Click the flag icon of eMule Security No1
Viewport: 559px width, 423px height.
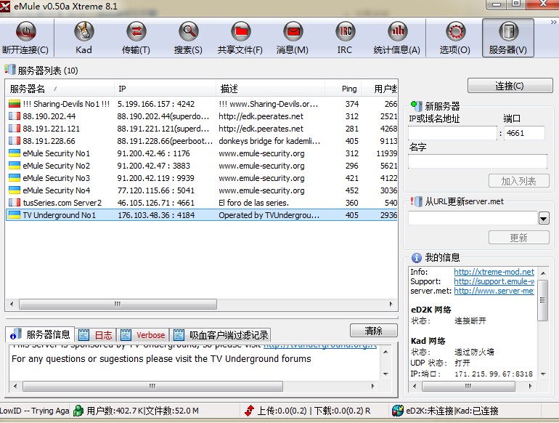click(15, 153)
